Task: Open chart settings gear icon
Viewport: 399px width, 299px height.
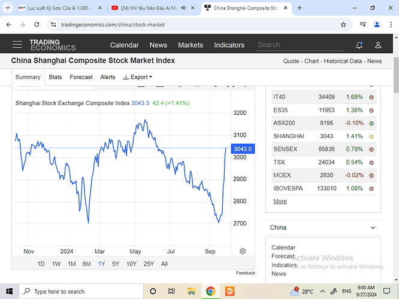Action: coord(243,251)
